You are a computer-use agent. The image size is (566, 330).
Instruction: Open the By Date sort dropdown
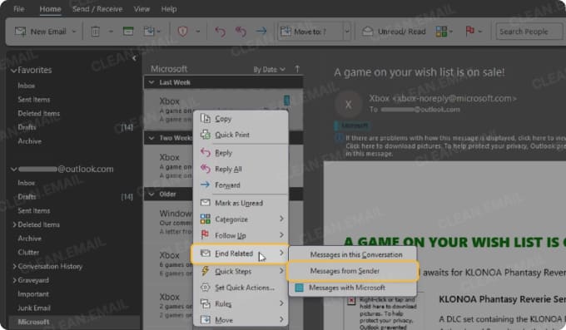[x=269, y=70]
